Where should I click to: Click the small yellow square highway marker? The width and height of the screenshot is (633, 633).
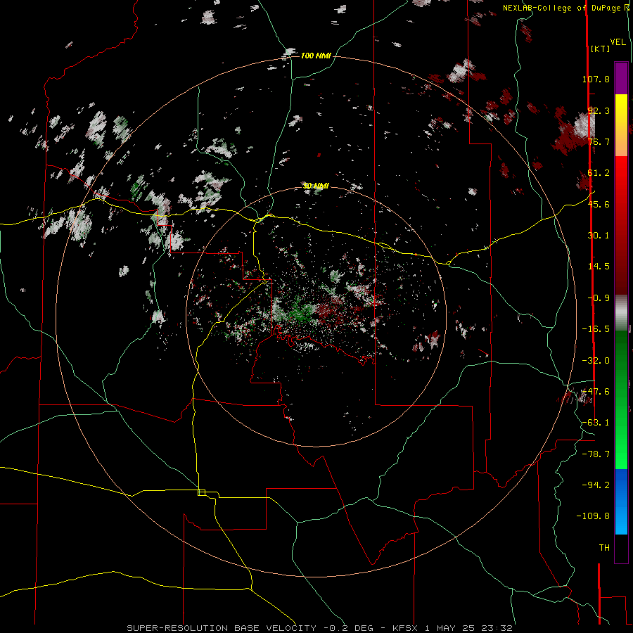(201, 492)
